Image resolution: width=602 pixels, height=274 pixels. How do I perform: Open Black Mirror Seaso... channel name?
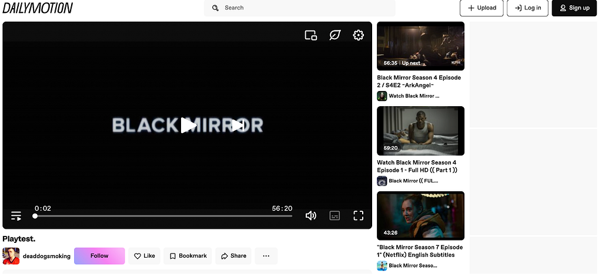click(x=413, y=266)
